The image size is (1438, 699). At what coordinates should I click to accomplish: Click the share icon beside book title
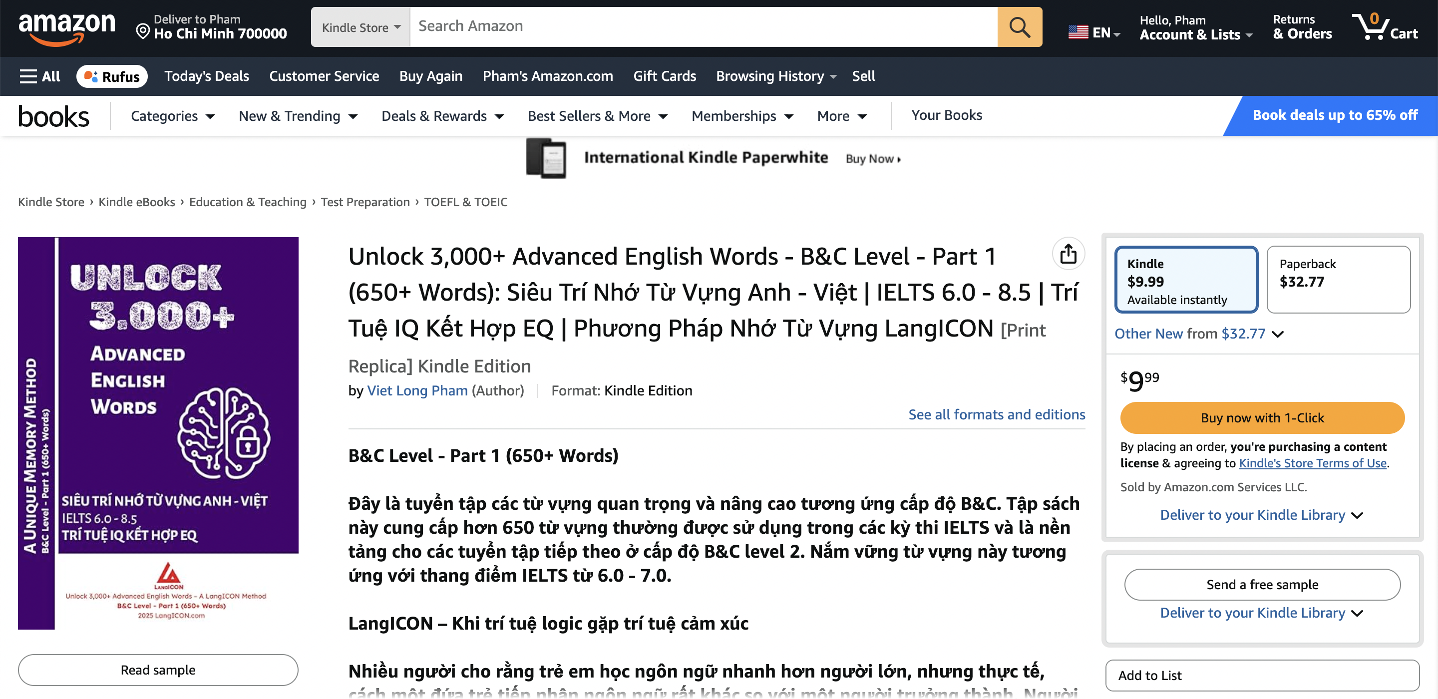(x=1068, y=254)
